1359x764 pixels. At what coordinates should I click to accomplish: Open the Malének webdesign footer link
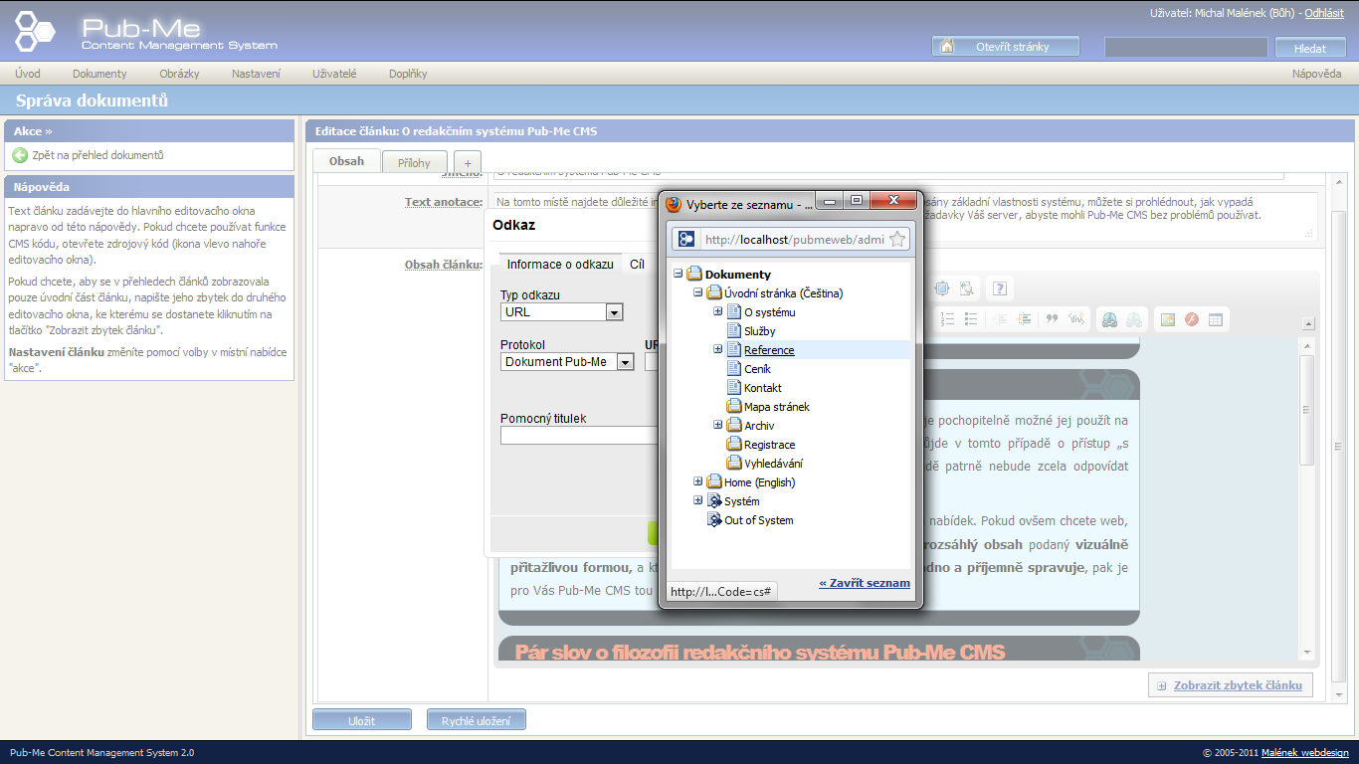[1305, 753]
